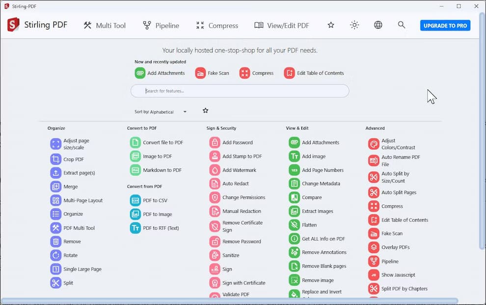Open recently updated Edit Table of Contents
The width and height of the screenshot is (486, 305).
pos(314,73)
